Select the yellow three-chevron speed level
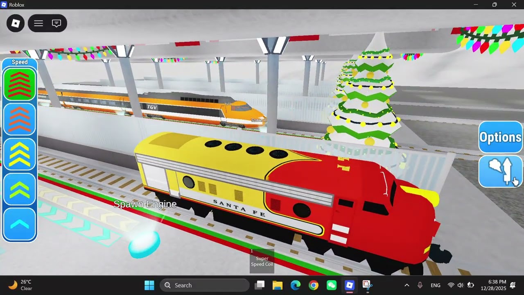The height and width of the screenshot is (295, 524). (20, 154)
